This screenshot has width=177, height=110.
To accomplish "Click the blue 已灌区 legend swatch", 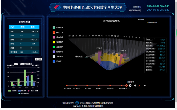I will pyautogui.click(x=54, y=61).
